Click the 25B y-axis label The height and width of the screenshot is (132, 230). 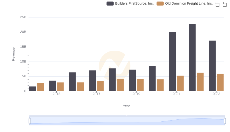pos(23,17)
